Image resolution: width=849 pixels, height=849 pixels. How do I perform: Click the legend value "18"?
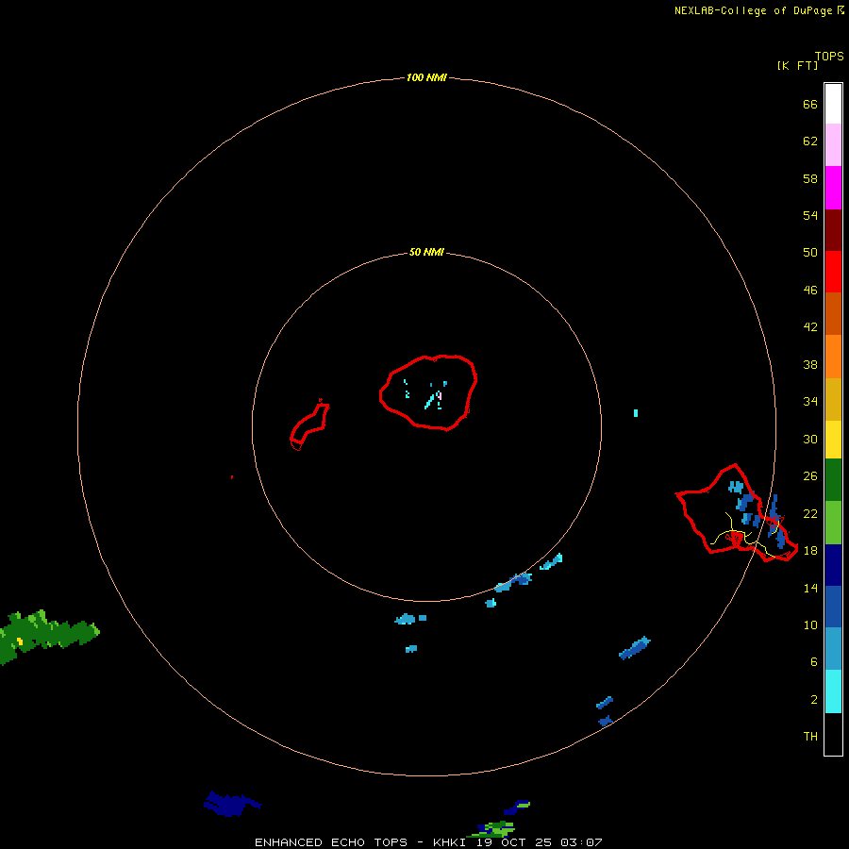click(x=810, y=550)
